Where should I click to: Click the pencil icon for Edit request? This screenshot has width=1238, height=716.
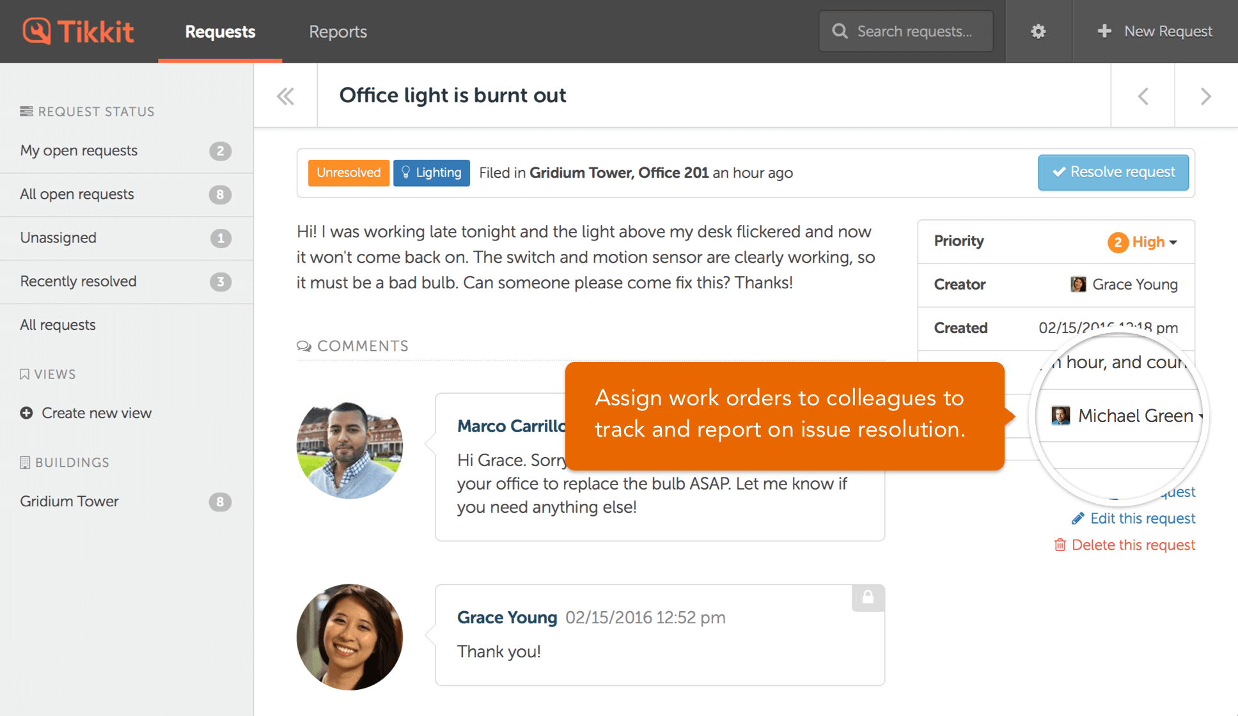coord(1078,518)
